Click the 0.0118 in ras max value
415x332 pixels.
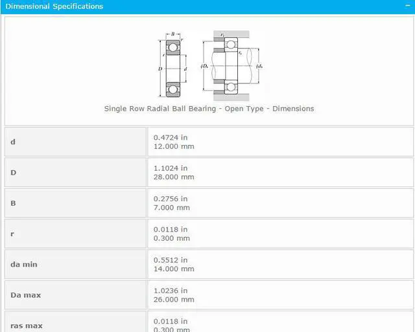(x=171, y=321)
